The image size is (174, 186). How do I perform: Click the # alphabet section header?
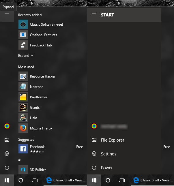point(19,160)
